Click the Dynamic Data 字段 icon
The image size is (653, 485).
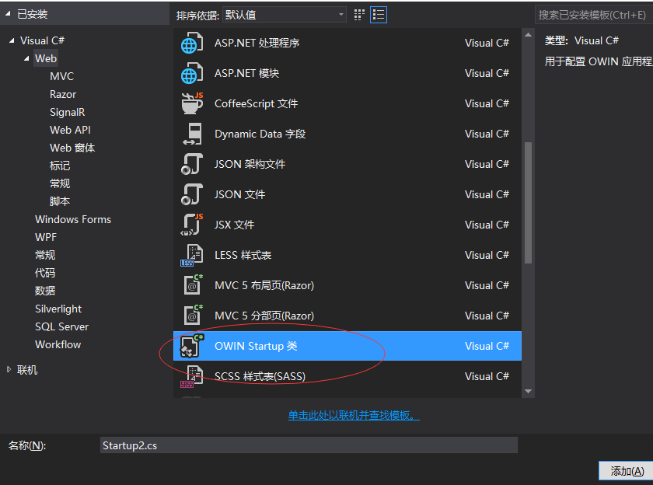pos(192,134)
